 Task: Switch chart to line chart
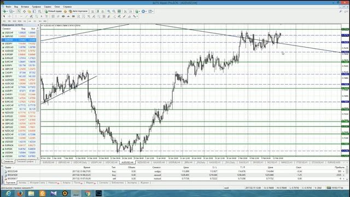pos(103,11)
